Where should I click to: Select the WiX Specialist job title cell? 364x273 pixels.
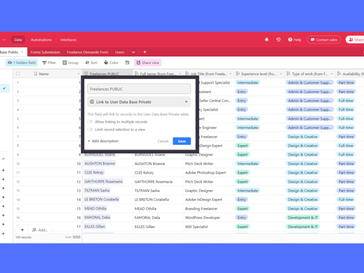209,226
